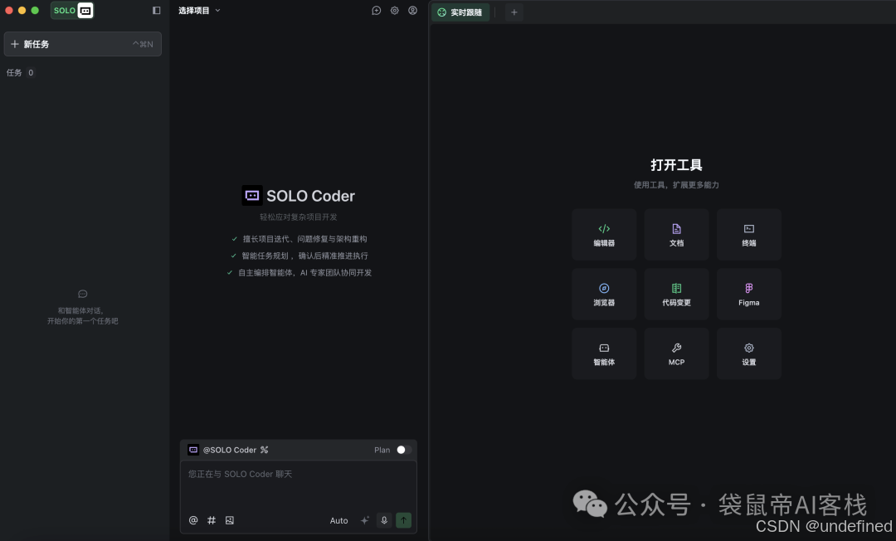Open the 编辑器 (Editor) tool

tap(604, 234)
